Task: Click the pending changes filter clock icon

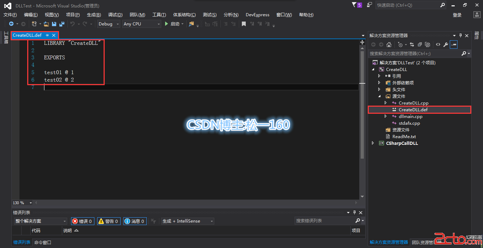Action: coord(400,45)
